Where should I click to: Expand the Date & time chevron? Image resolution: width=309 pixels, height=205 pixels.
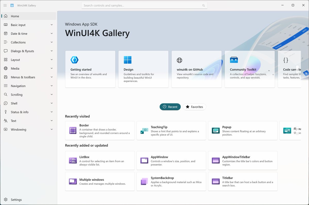pos(52,33)
